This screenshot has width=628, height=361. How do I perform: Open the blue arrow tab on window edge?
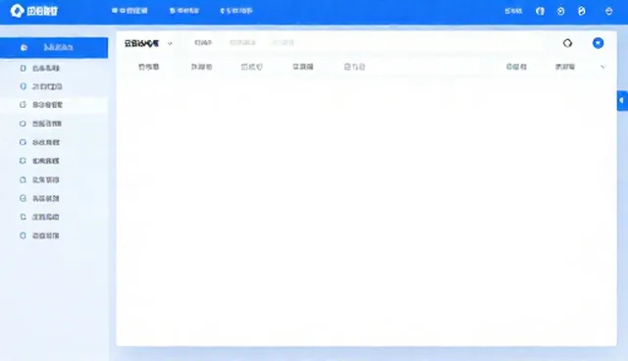pyautogui.click(x=622, y=100)
